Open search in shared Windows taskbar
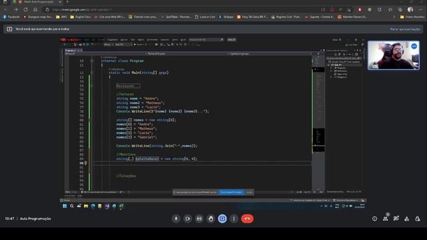 (72, 206)
